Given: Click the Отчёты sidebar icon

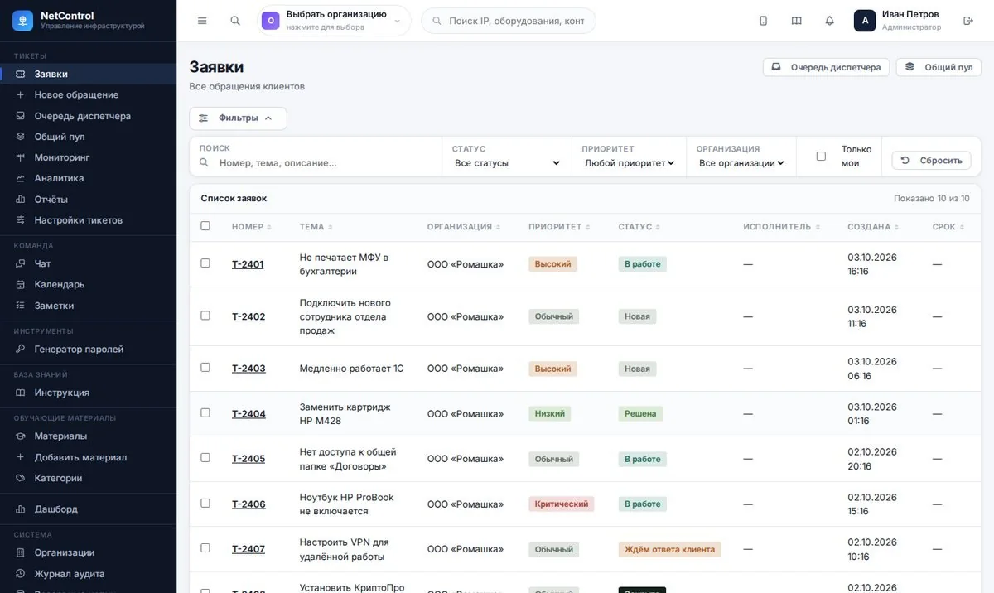Looking at the screenshot, I should pos(20,200).
